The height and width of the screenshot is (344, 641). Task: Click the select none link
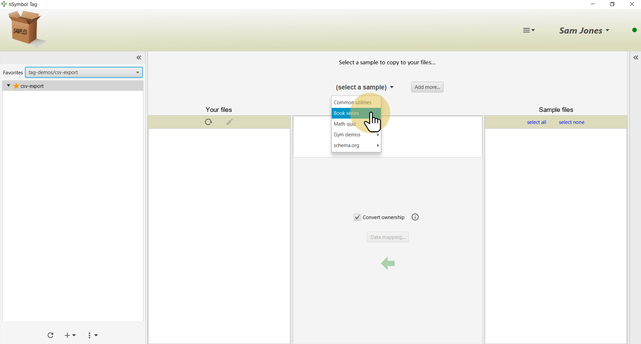571,122
